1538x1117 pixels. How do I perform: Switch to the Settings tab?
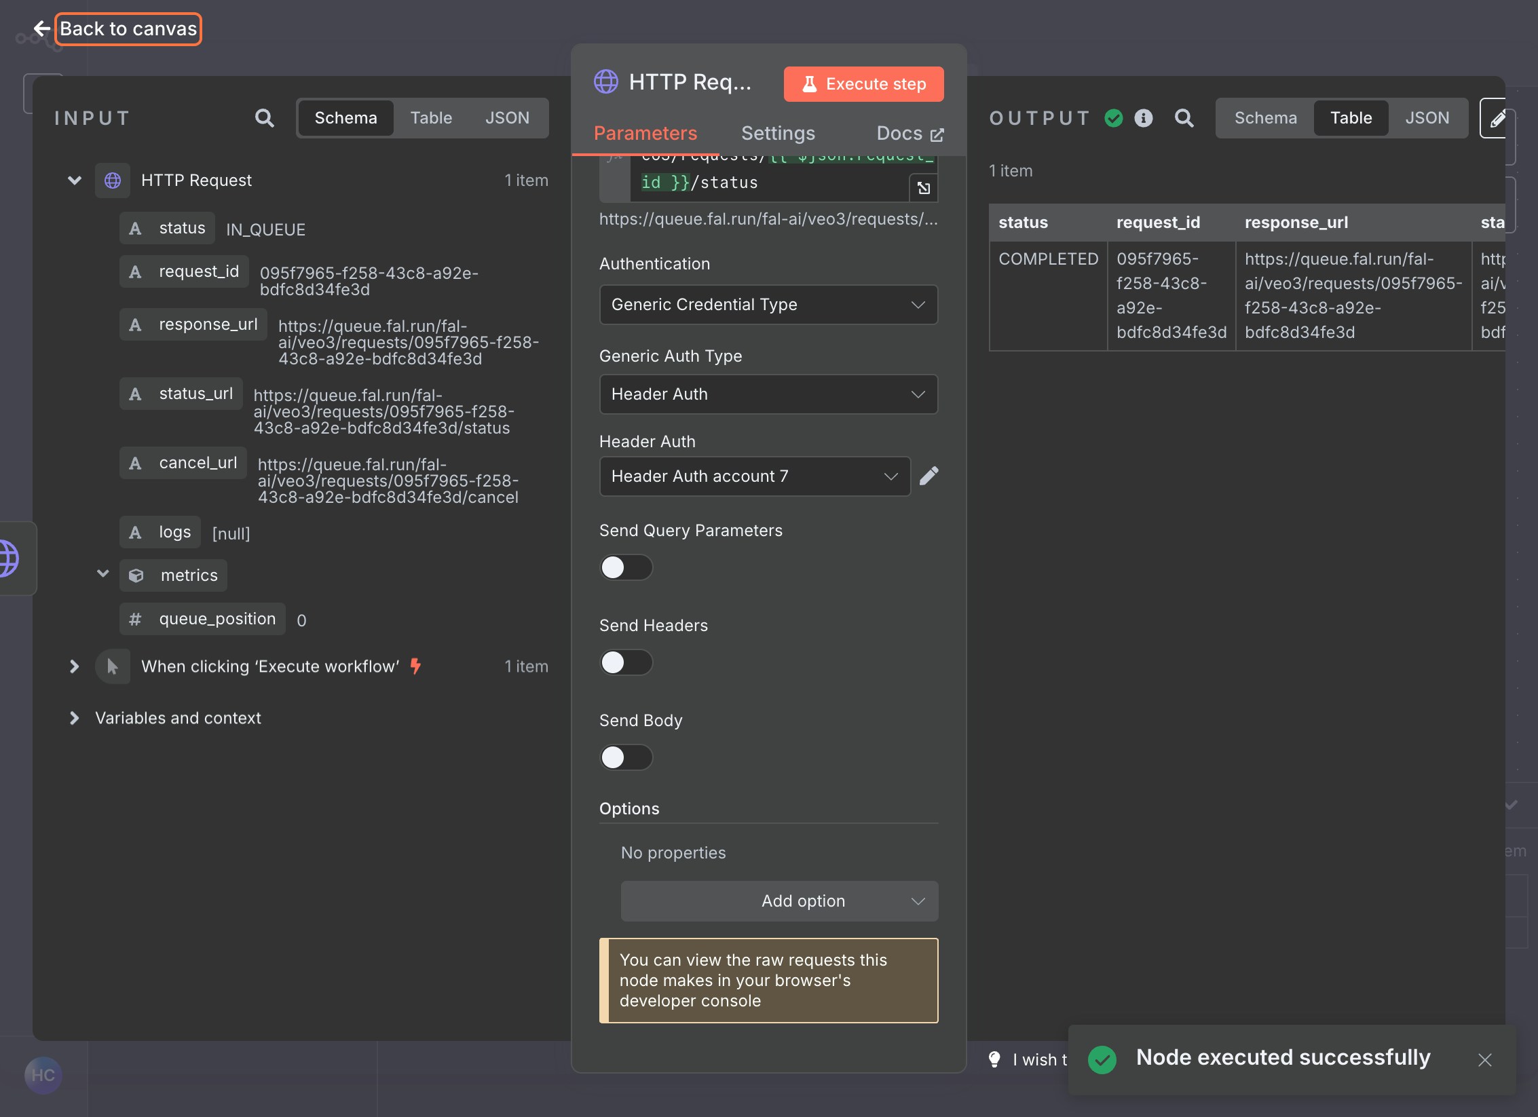tap(778, 133)
